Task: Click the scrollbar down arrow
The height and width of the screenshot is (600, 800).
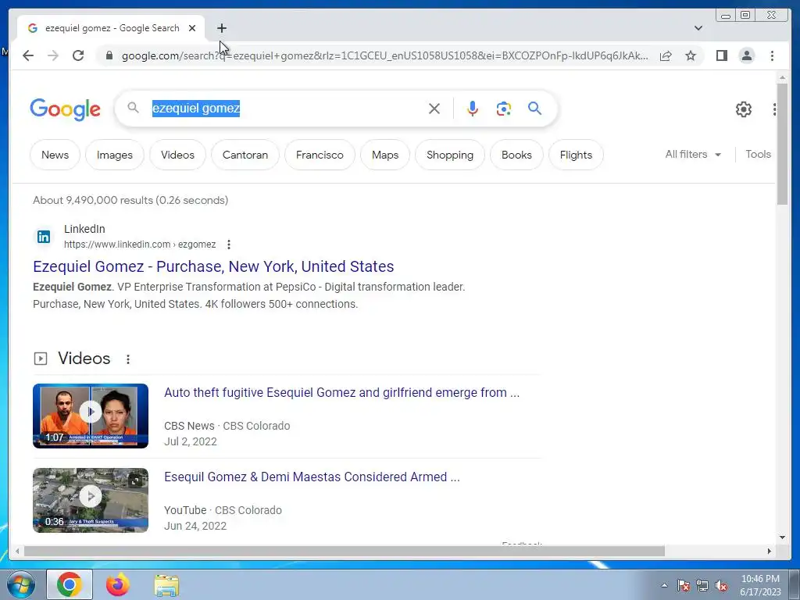Action: (782, 537)
